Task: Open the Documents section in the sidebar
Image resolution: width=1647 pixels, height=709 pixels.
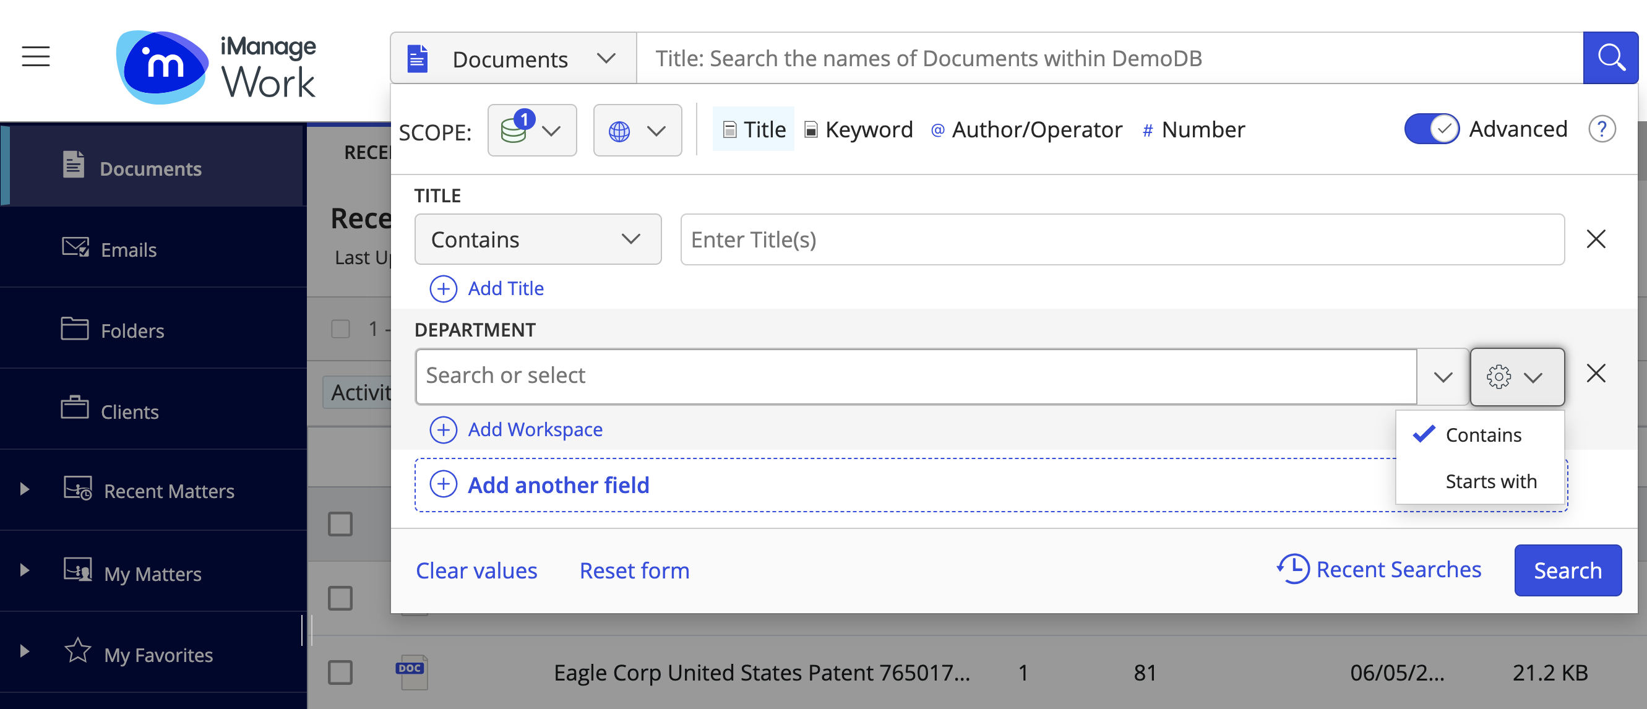Action: pyautogui.click(x=150, y=168)
